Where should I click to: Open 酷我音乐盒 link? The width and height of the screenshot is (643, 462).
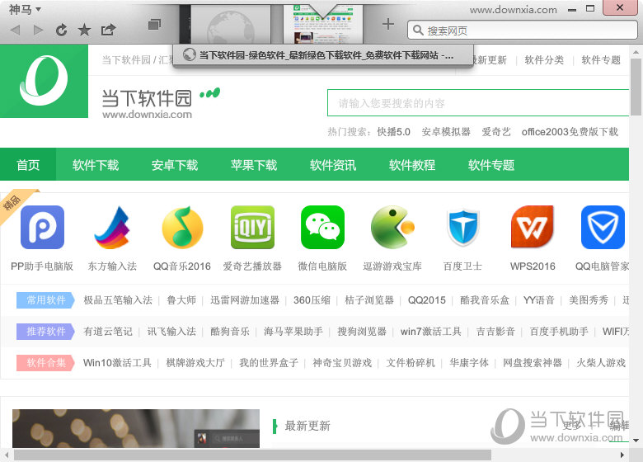click(485, 300)
